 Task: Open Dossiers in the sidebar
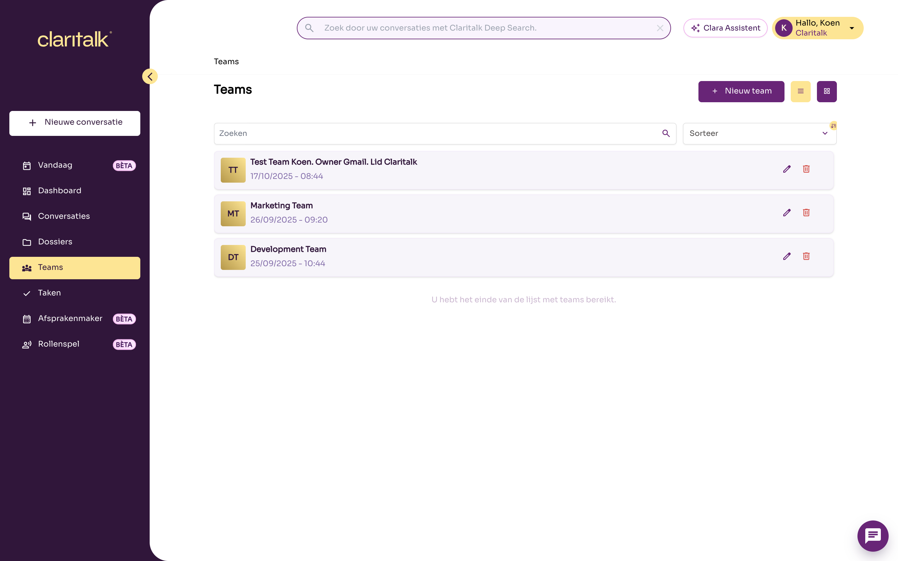[75, 242]
